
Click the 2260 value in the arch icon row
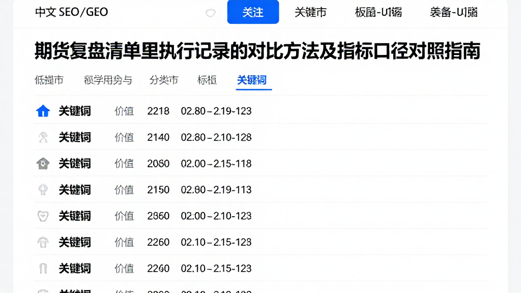pos(158,269)
